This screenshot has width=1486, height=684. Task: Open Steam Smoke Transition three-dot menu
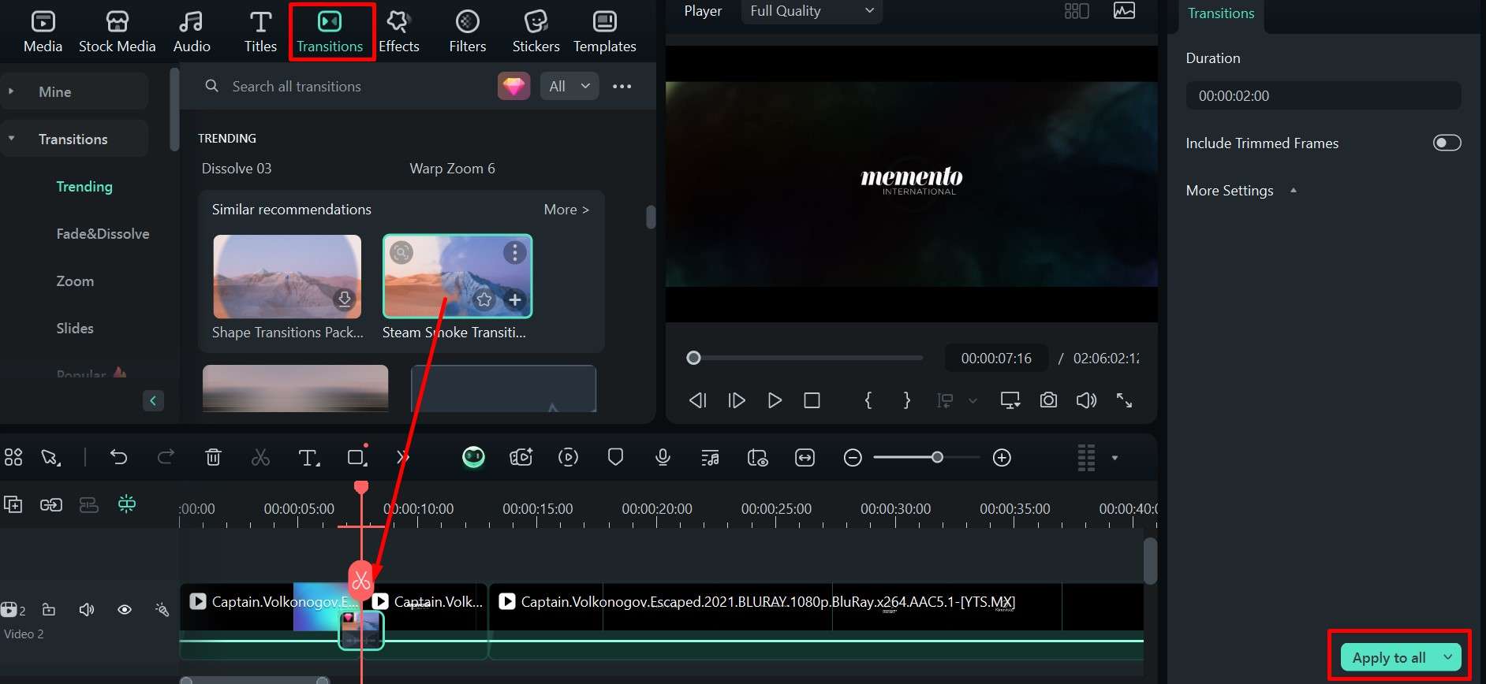(x=515, y=252)
